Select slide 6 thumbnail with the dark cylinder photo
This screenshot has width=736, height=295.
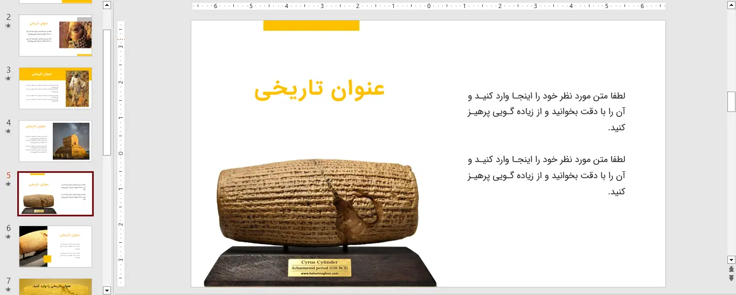point(55,246)
